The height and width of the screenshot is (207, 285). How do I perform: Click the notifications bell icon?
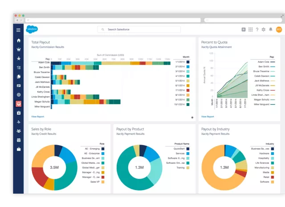click(270, 29)
